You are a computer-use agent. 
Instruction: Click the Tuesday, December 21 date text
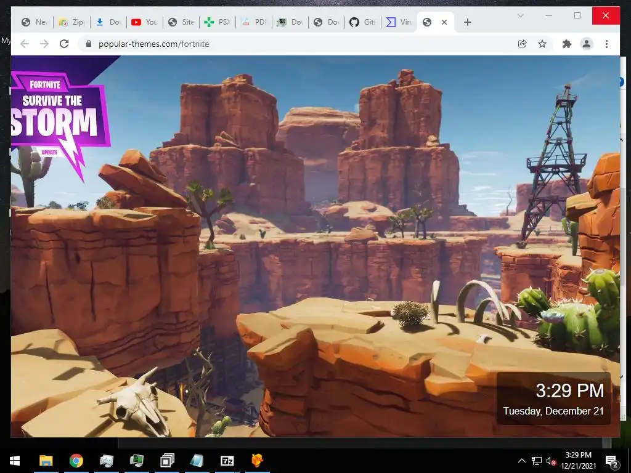(x=553, y=411)
